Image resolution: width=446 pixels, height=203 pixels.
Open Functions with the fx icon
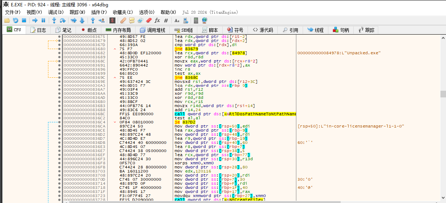coord(157,20)
